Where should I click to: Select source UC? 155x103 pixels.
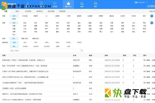(x=47, y=16)
